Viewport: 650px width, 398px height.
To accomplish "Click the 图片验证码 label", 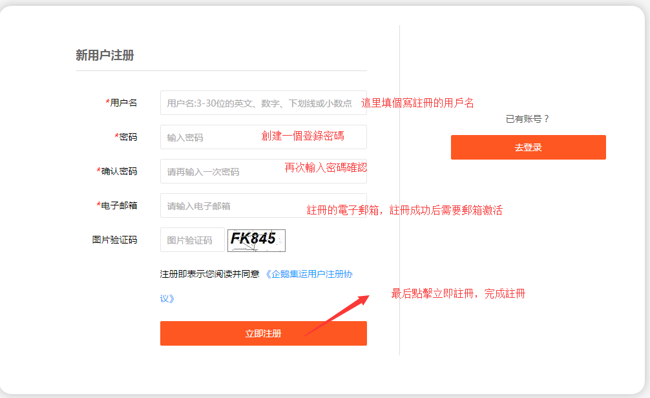I will coord(114,240).
